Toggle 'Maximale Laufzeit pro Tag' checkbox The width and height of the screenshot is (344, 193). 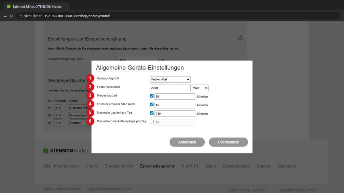click(x=152, y=113)
